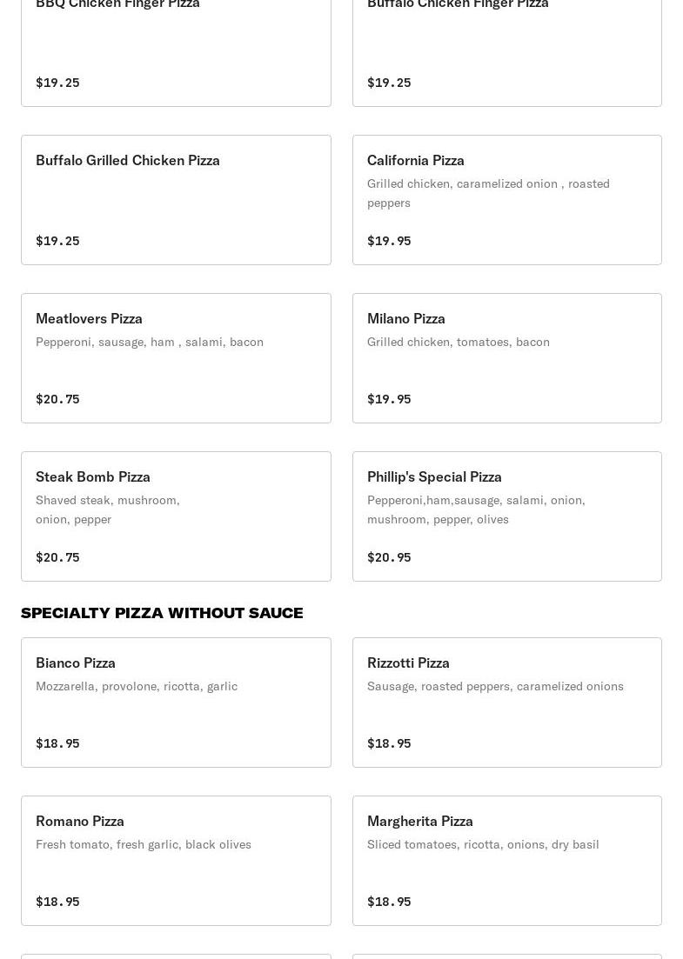The image size is (683, 959).
Task: Open the Romano Pizza card
Action: 177,861
